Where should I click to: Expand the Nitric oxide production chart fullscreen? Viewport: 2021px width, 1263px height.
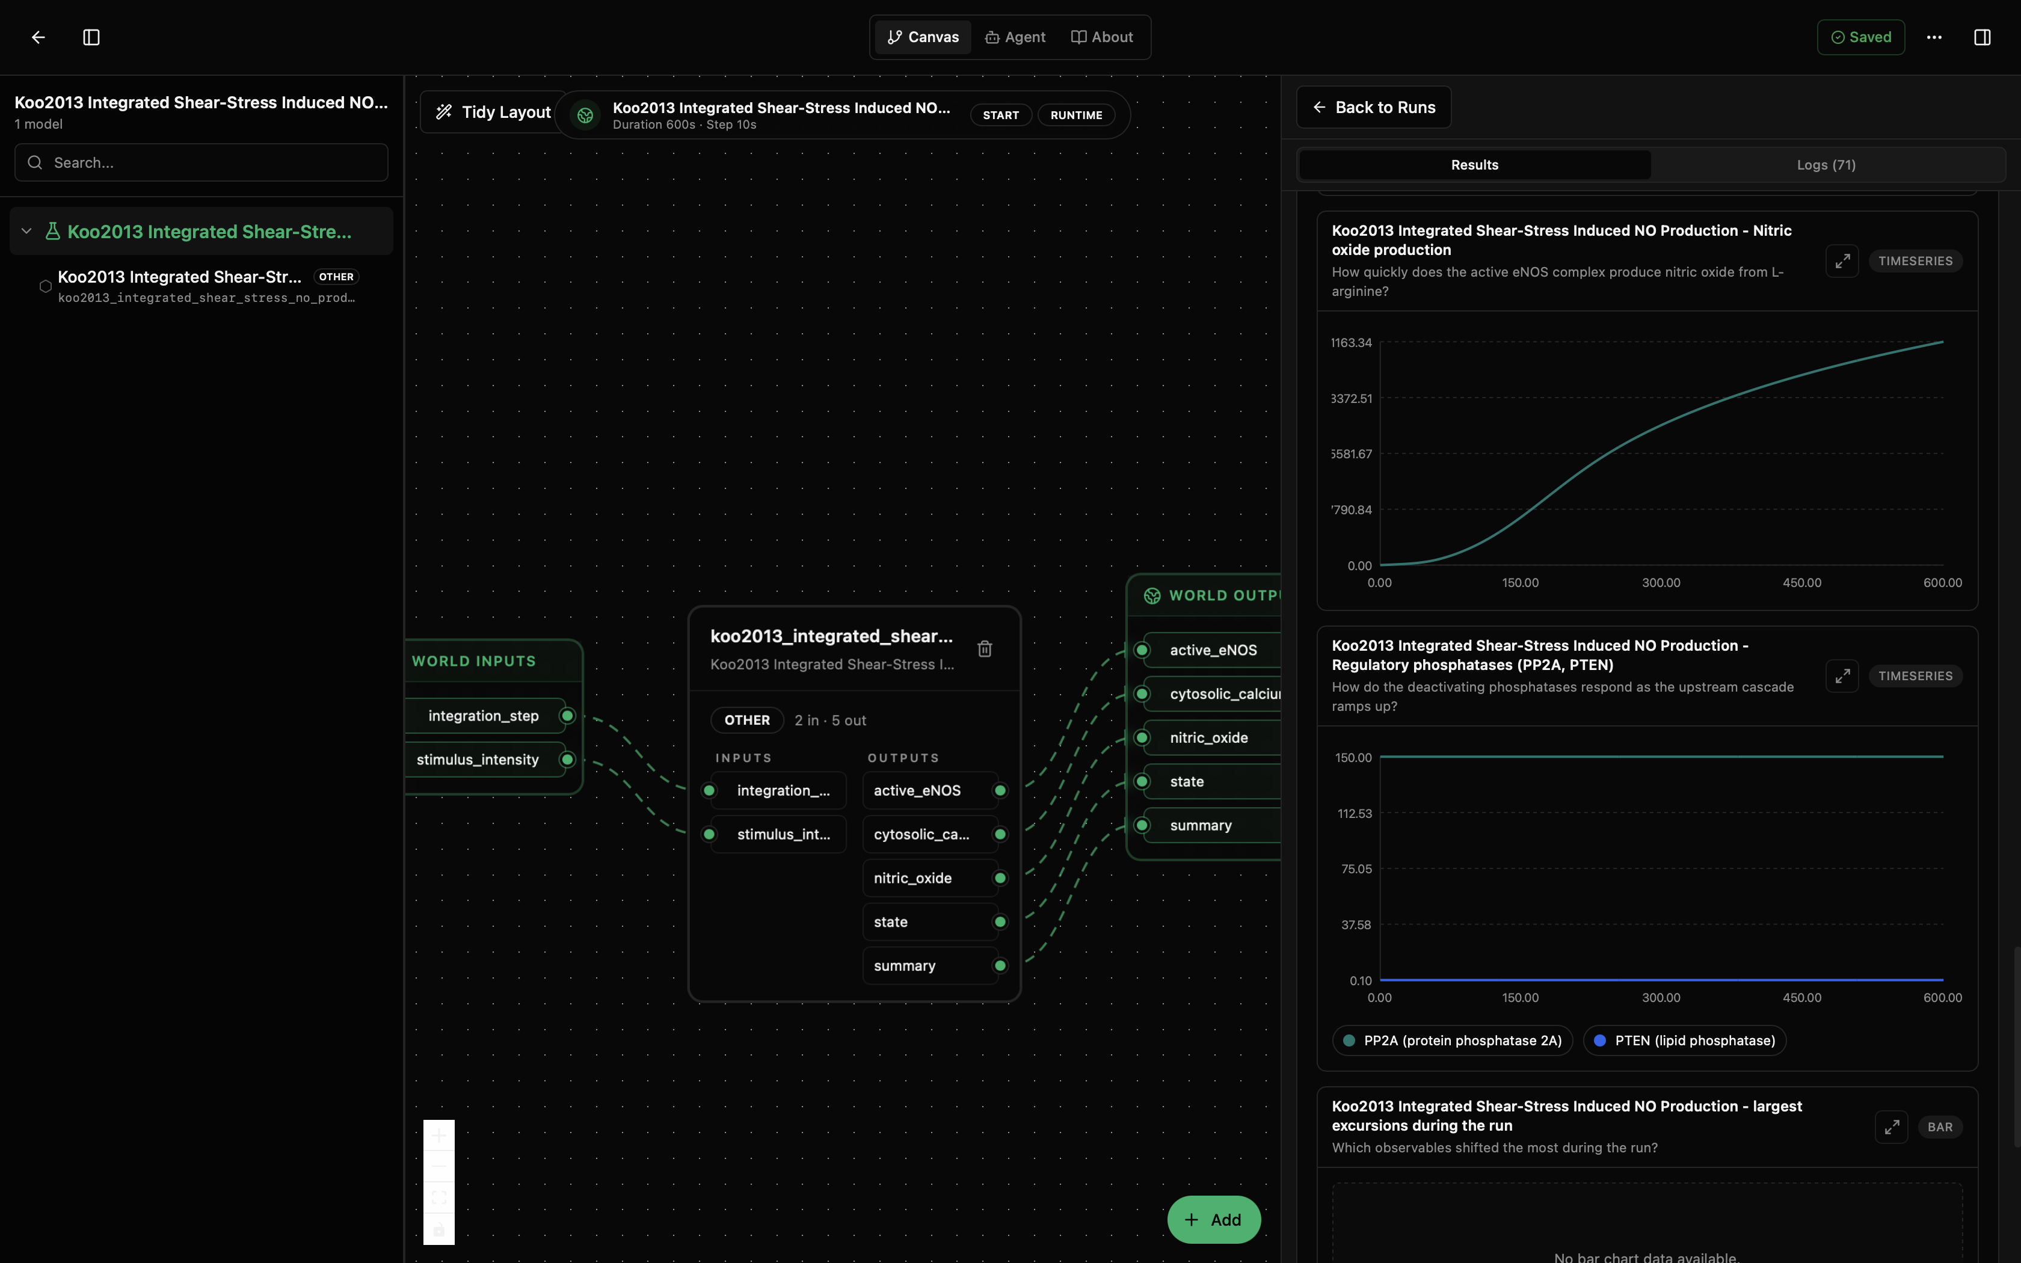(1841, 260)
